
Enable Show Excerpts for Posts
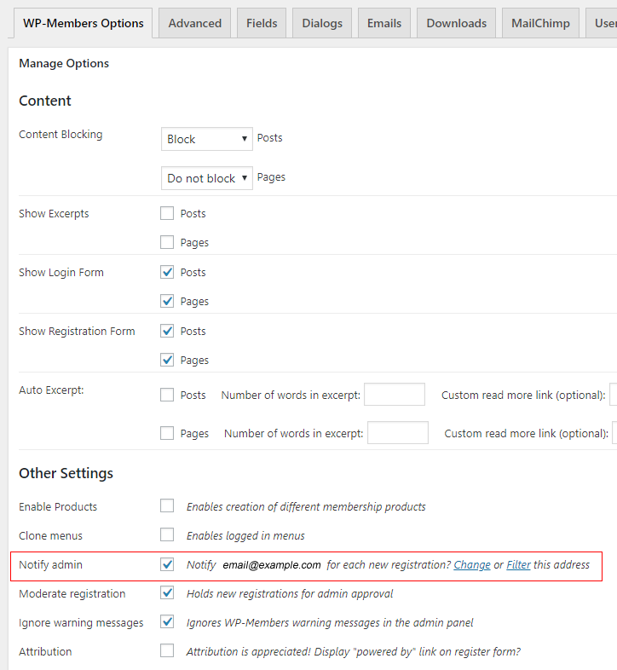[167, 214]
